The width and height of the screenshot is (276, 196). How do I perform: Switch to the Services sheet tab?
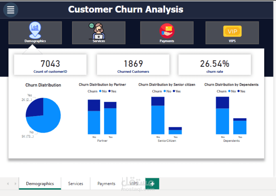(76, 183)
